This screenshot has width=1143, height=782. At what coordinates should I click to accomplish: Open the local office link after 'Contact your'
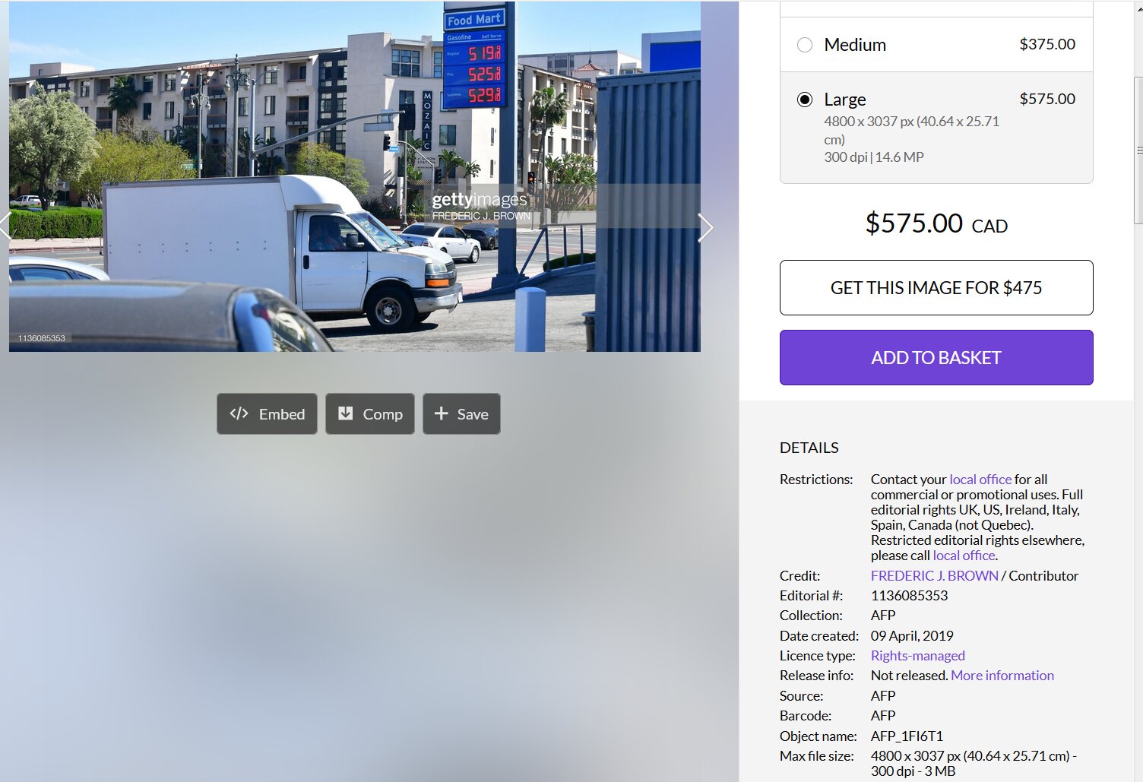[x=980, y=480]
